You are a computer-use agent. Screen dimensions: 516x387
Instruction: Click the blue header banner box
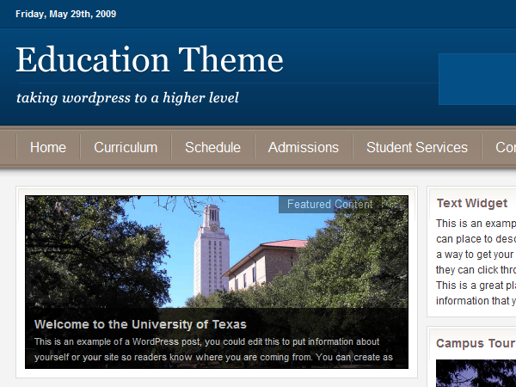tap(477, 79)
